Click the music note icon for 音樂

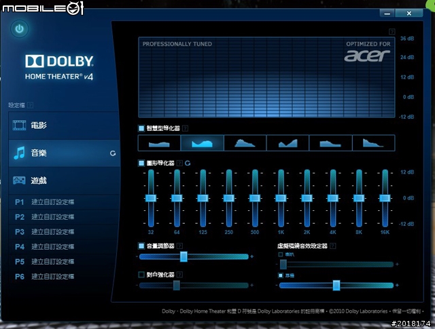click(x=19, y=153)
